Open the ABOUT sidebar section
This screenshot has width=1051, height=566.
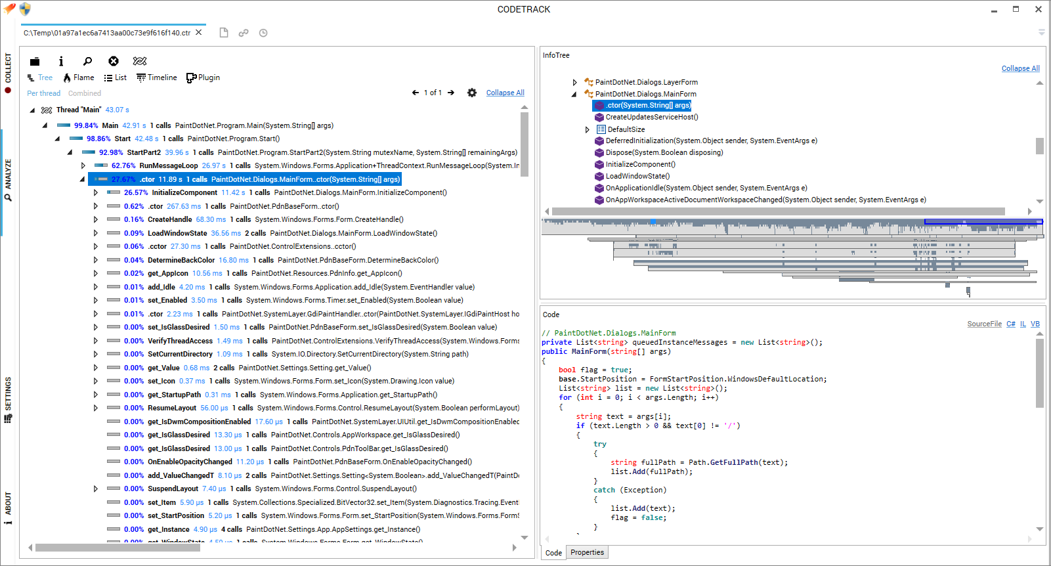pos(8,509)
